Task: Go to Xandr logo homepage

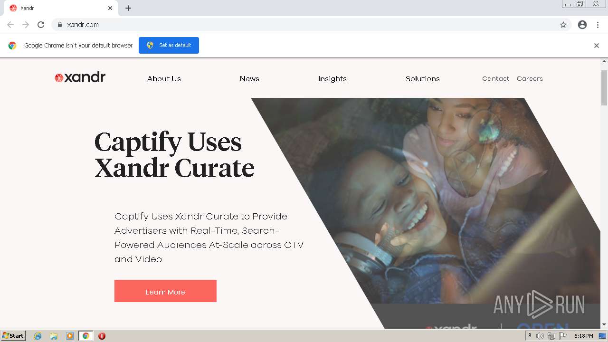Action: 80,77
